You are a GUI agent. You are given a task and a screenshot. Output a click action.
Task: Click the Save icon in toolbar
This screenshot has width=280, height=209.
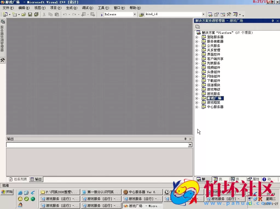pyautogui.click(x=30, y=14)
